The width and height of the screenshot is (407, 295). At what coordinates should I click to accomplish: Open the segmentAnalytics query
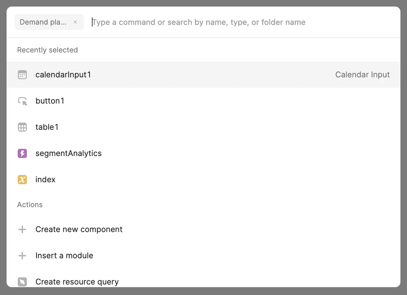click(69, 153)
